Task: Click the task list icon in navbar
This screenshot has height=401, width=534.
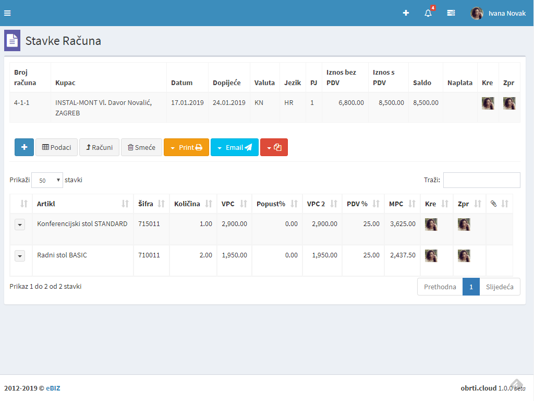Action: [451, 13]
